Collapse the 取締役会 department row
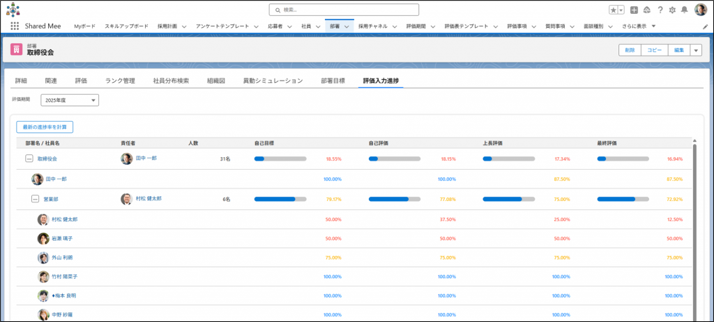Screen dimensions: 714x322 click(29, 159)
